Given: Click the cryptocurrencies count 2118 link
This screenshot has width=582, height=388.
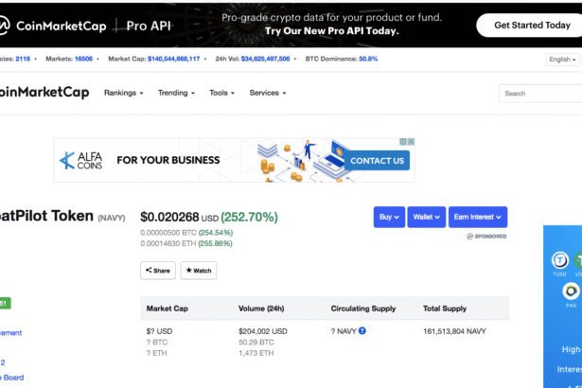Looking at the screenshot, I should pos(23,59).
